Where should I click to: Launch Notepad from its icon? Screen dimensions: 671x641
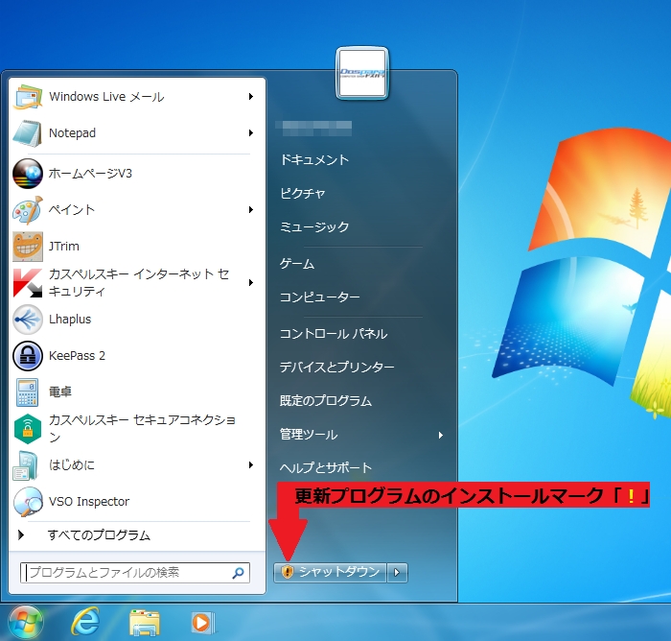pos(28,133)
